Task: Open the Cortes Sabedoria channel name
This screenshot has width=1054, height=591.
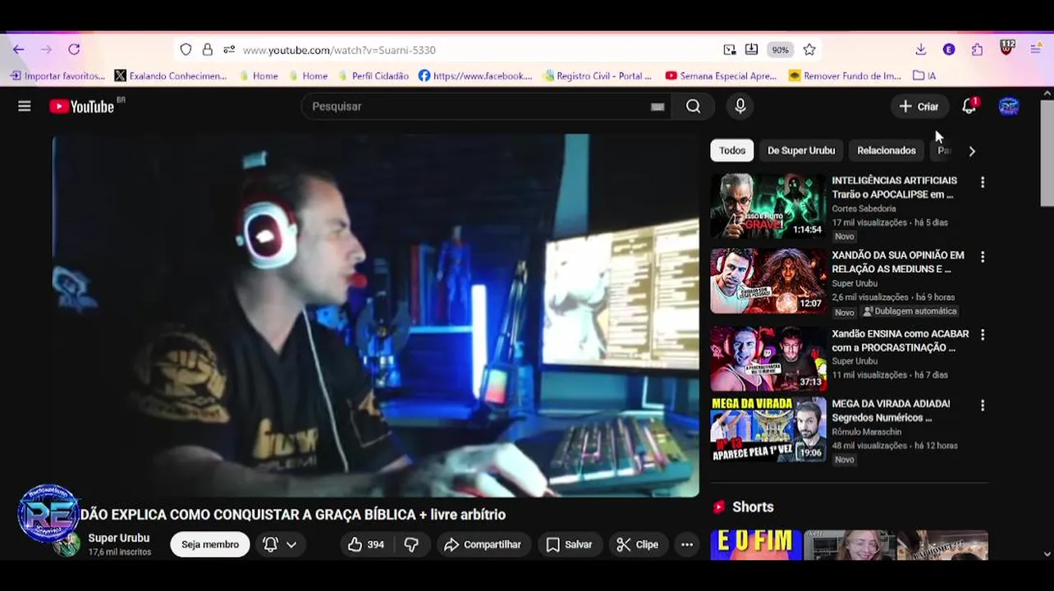Action: click(864, 208)
